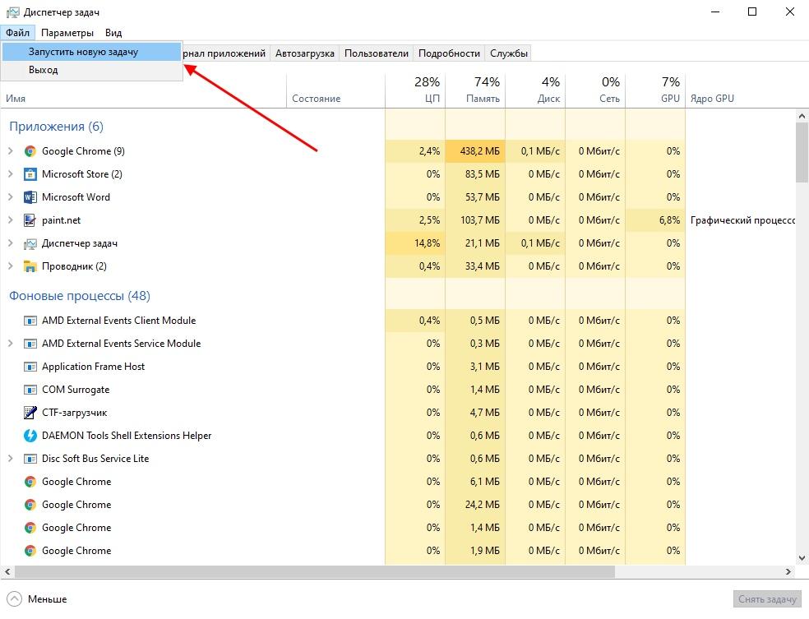
Task: Switch to the Автозагрузка tab
Action: (305, 53)
